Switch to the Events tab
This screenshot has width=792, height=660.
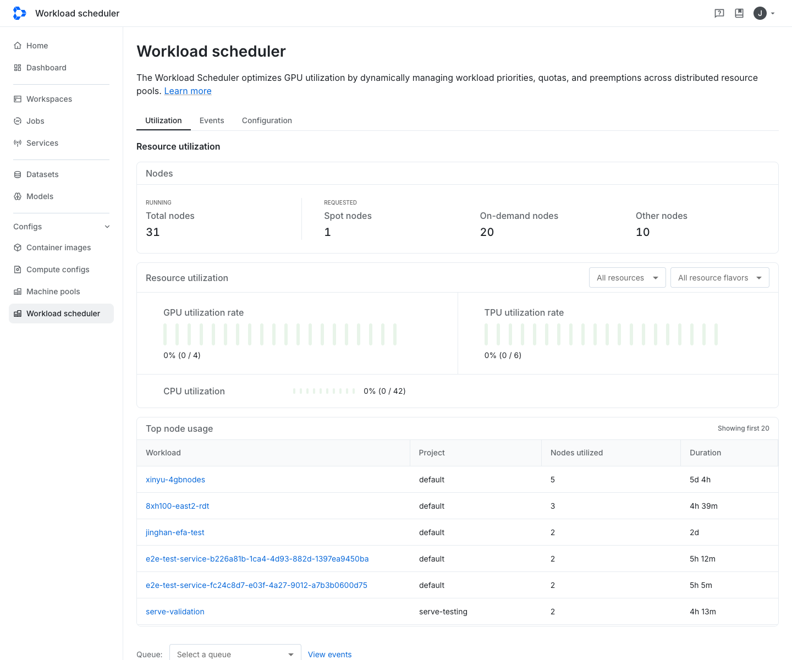point(212,120)
